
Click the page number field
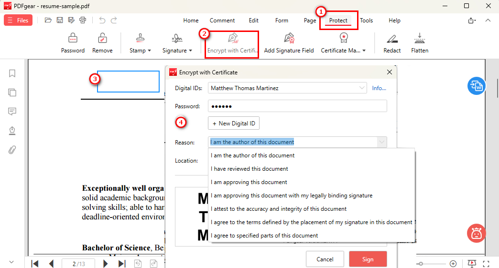pos(78,264)
